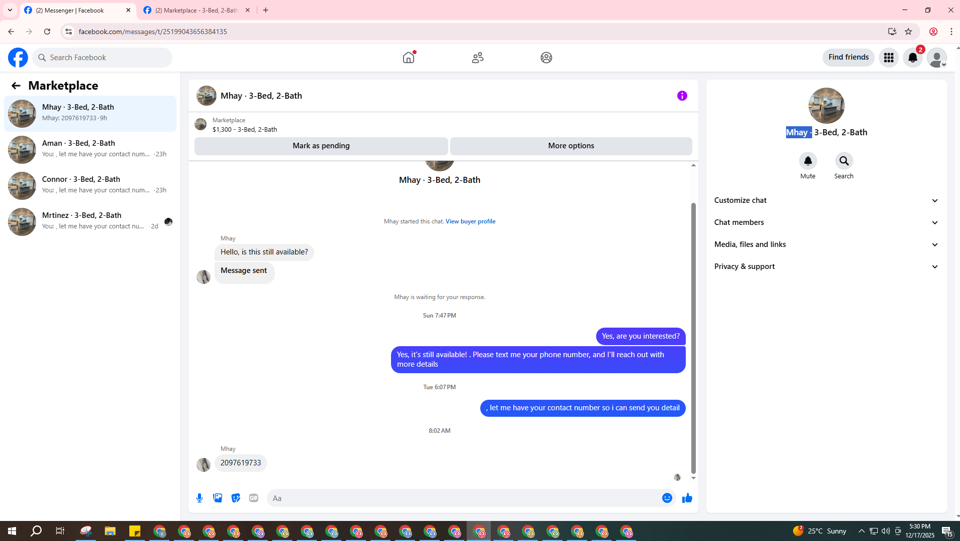Image resolution: width=960 pixels, height=541 pixels.
Task: Open the account profile avatar menu
Action: 937,58
